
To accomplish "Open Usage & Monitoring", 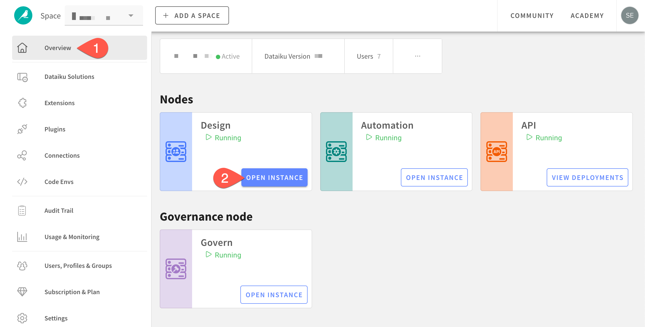I will coord(72,237).
